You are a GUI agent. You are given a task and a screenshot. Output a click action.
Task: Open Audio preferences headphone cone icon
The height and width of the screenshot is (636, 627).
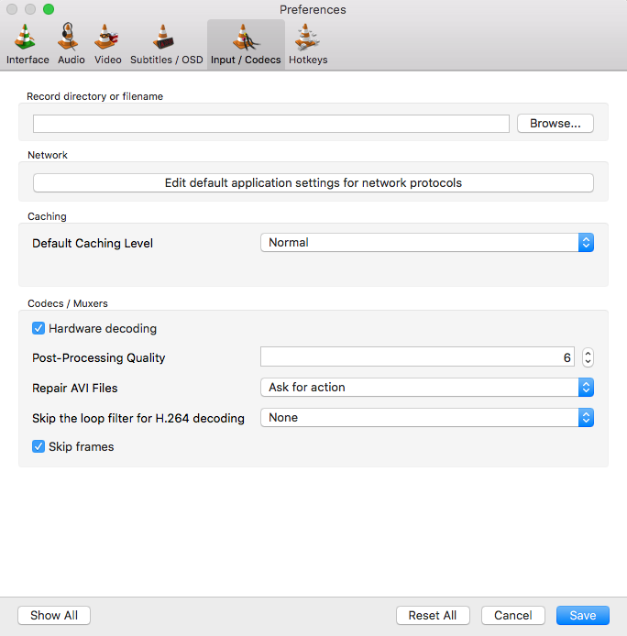pos(68,37)
